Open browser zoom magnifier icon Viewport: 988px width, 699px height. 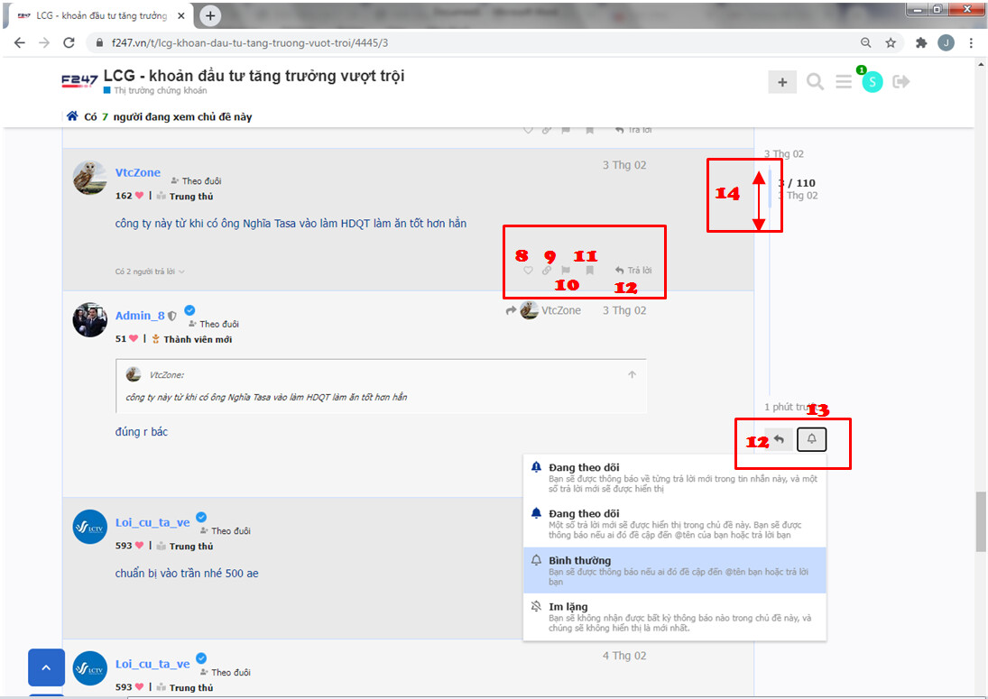click(866, 42)
